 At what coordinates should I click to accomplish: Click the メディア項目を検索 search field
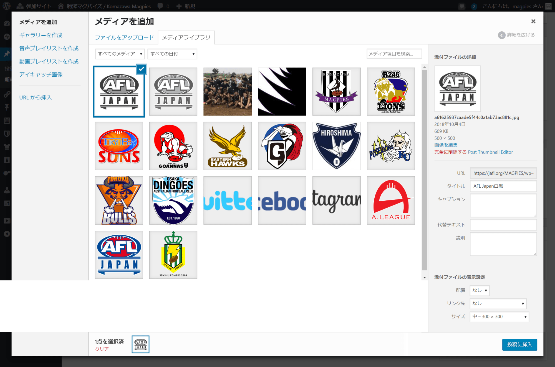[394, 54]
